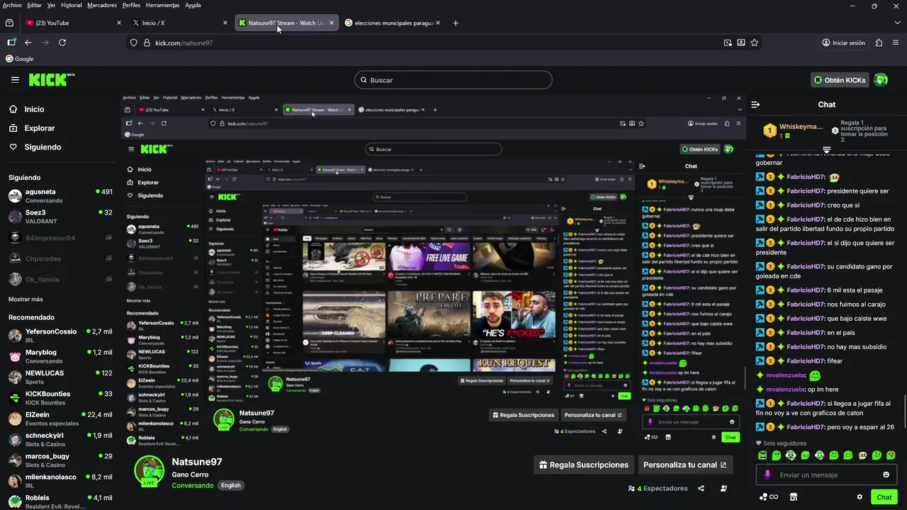The height and width of the screenshot is (510, 907).
Task: Select top gifter Whiskeyma... entry
Action: (792, 130)
